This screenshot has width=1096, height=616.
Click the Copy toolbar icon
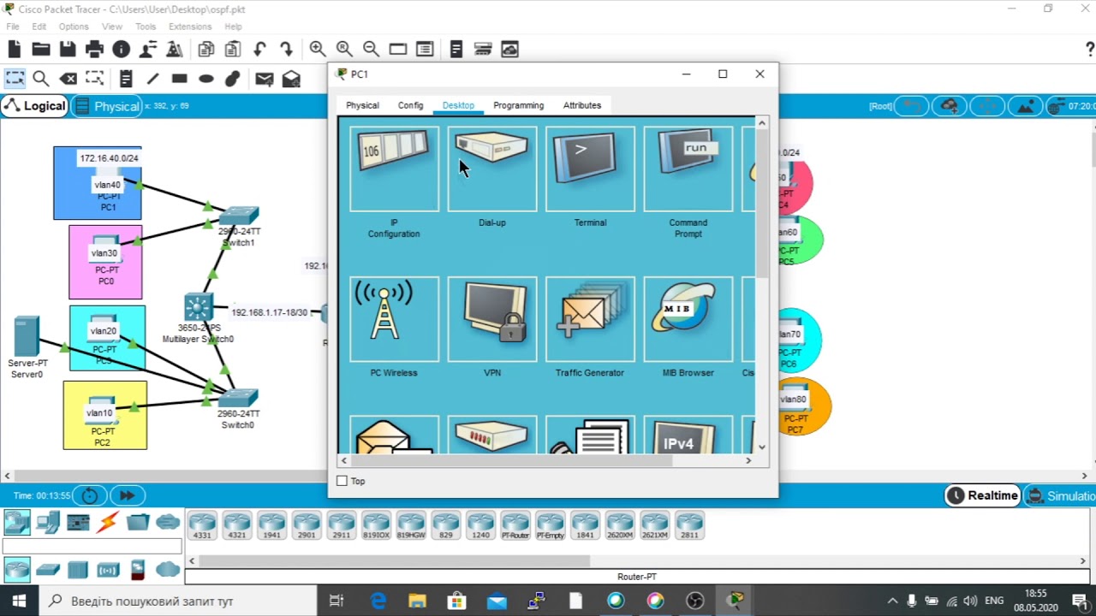click(206, 50)
